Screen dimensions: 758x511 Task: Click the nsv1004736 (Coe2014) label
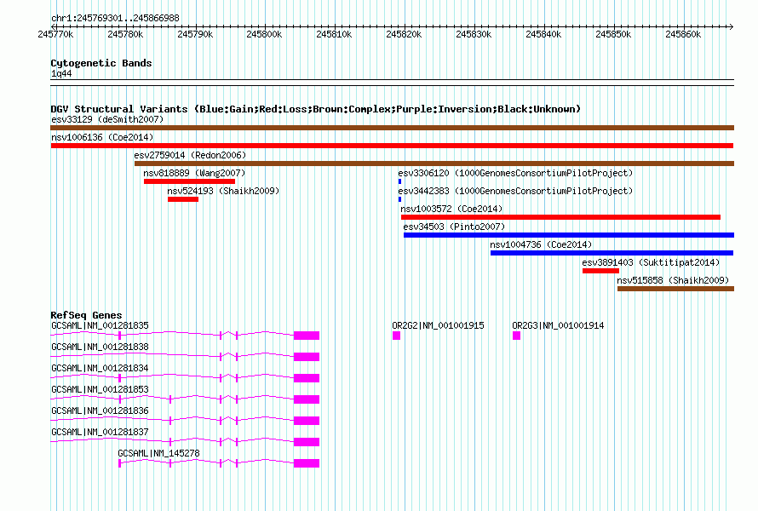click(x=541, y=244)
